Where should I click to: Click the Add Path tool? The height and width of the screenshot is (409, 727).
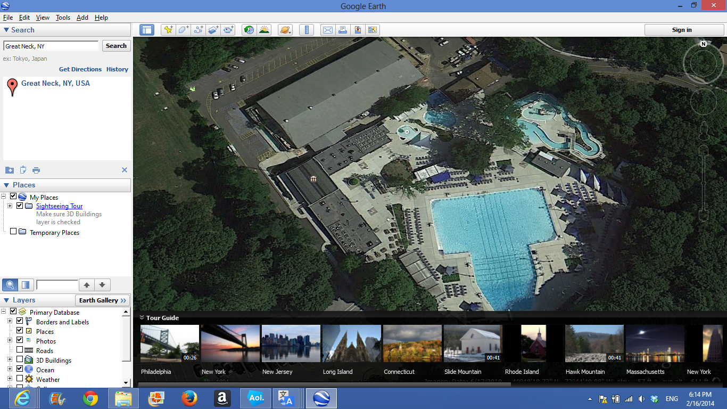(199, 30)
